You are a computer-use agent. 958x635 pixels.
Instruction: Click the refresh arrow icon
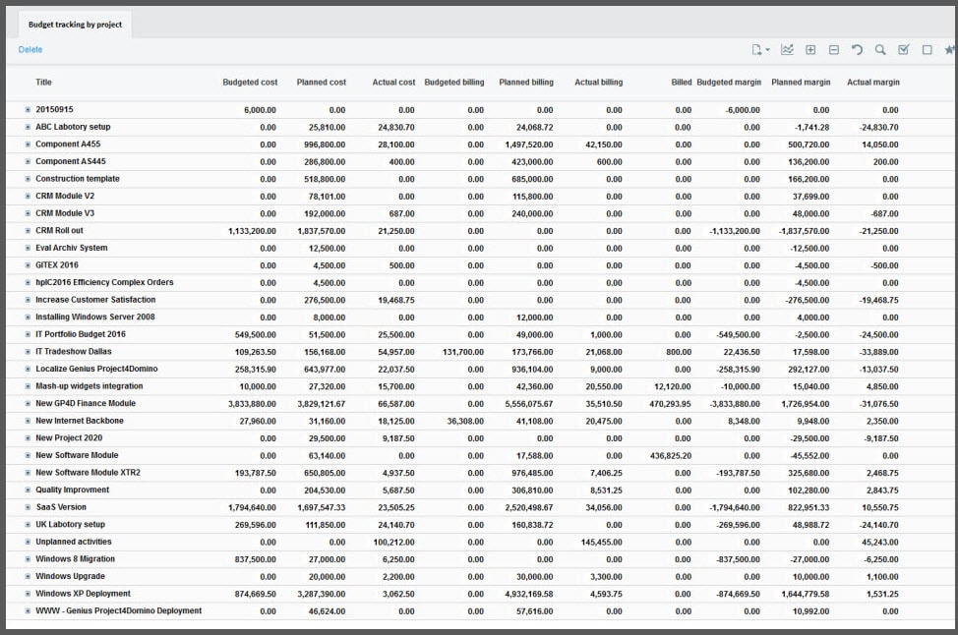857,50
